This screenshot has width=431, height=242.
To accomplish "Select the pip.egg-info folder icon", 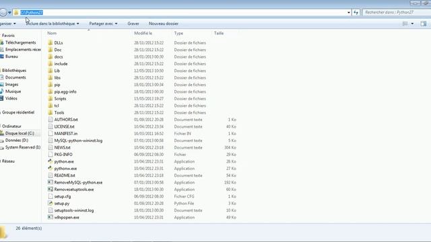I will 51,91.
